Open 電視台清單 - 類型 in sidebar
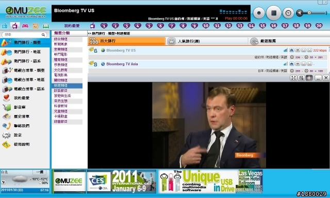 [25, 70]
